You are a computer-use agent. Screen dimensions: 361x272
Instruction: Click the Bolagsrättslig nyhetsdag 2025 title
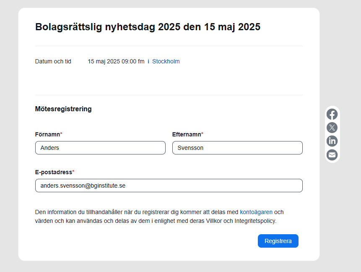click(148, 27)
